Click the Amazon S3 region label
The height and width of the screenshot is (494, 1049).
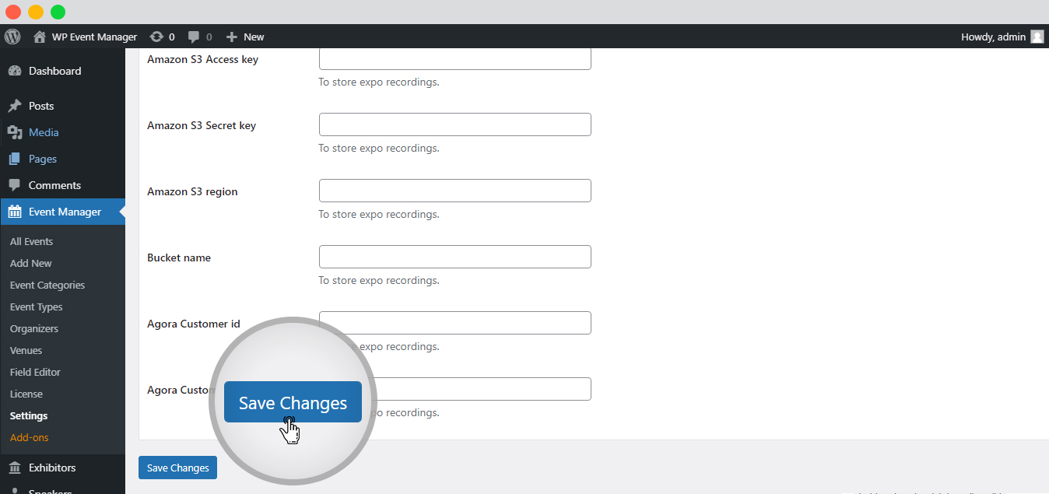(x=192, y=191)
